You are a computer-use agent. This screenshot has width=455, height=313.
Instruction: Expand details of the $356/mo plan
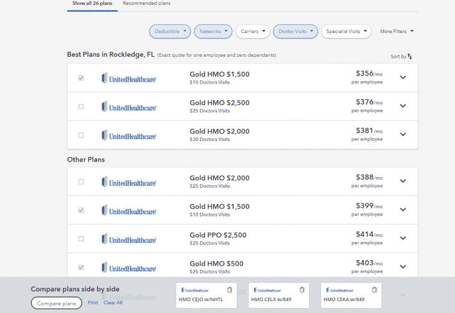coord(403,77)
